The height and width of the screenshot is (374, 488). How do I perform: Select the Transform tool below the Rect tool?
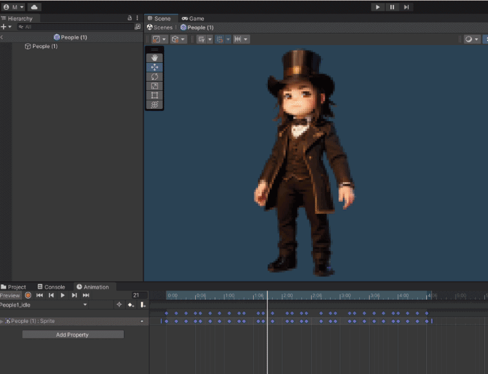[154, 104]
